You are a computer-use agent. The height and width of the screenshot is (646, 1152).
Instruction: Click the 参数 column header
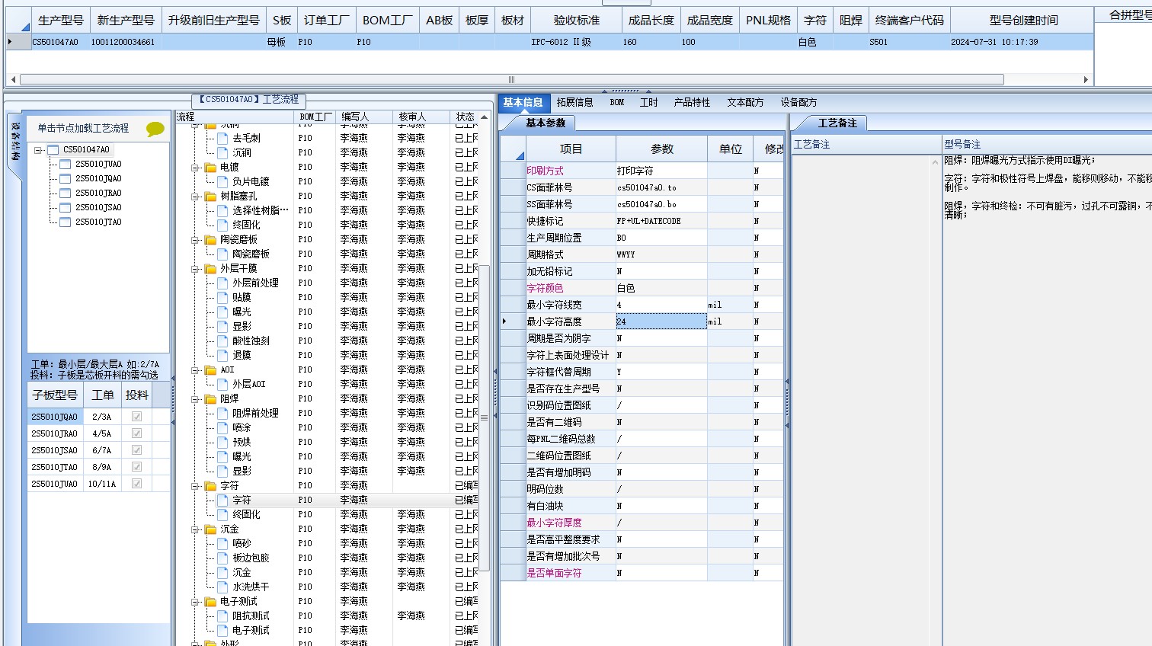coord(661,149)
